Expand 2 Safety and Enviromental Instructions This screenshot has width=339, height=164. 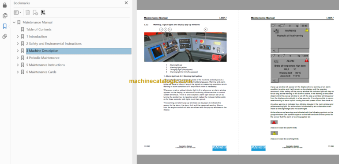click(18, 44)
